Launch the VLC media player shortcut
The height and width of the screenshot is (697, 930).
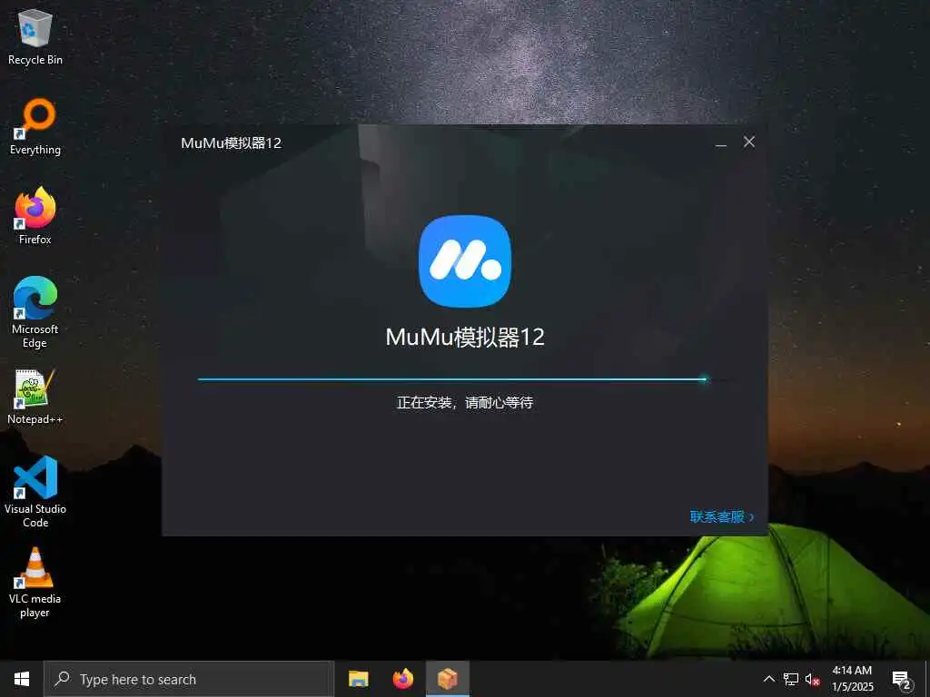point(35,584)
